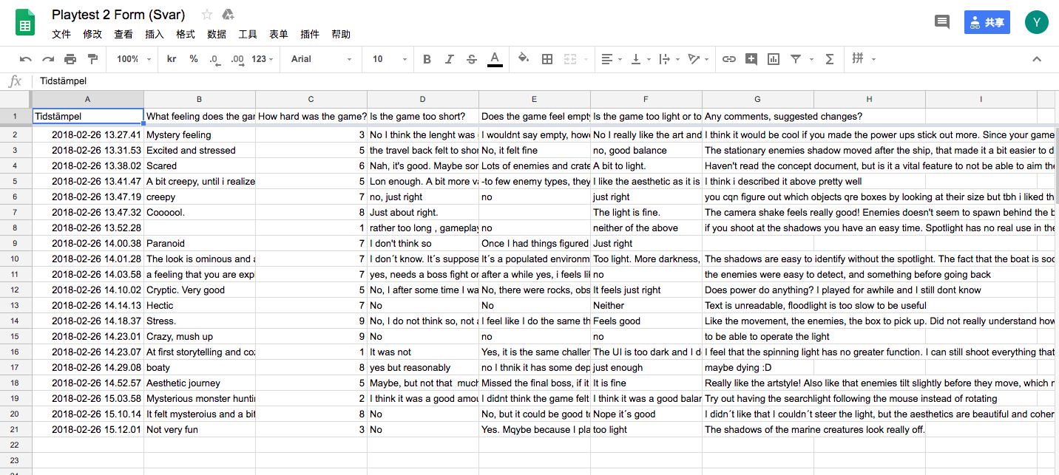Insert a chart from toolbar
The width and height of the screenshot is (1059, 475).
coord(774,59)
